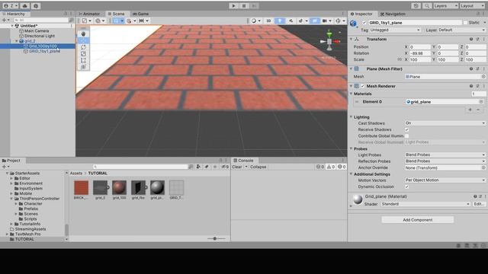Select the Hierarchy tab

[x=14, y=14]
